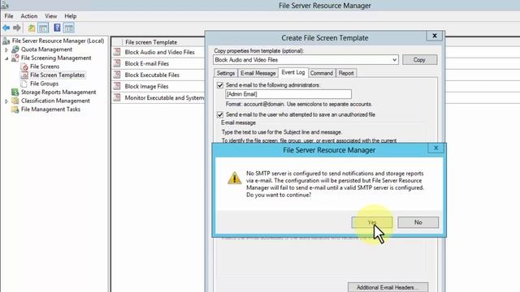The height and width of the screenshot is (292, 520).
Task: Expand the Quota Management tree node
Action: [x=6, y=49]
